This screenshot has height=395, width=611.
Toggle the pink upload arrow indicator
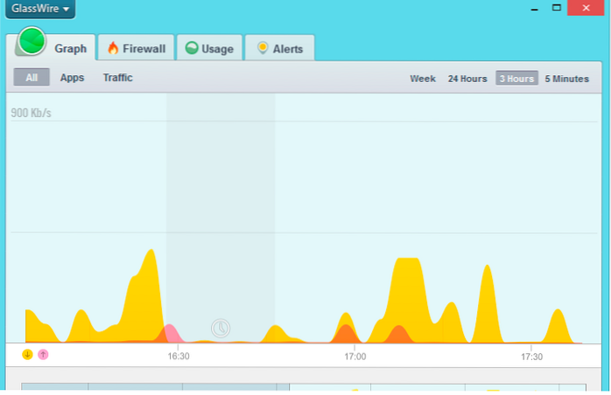tap(43, 354)
